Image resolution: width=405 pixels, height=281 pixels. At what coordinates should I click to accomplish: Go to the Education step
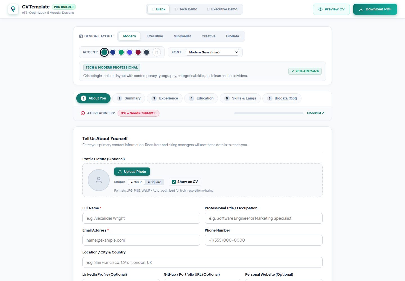coord(201,98)
